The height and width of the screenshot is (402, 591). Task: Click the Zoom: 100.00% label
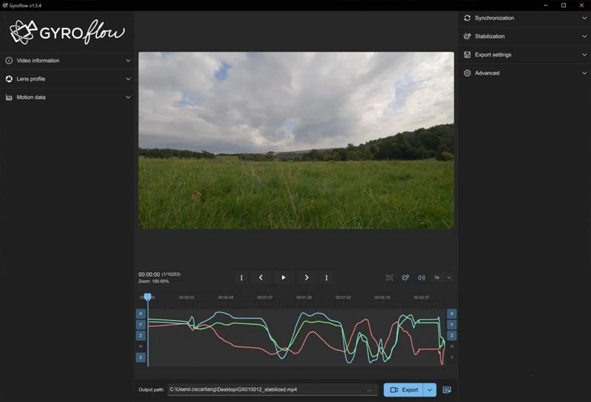coord(154,282)
